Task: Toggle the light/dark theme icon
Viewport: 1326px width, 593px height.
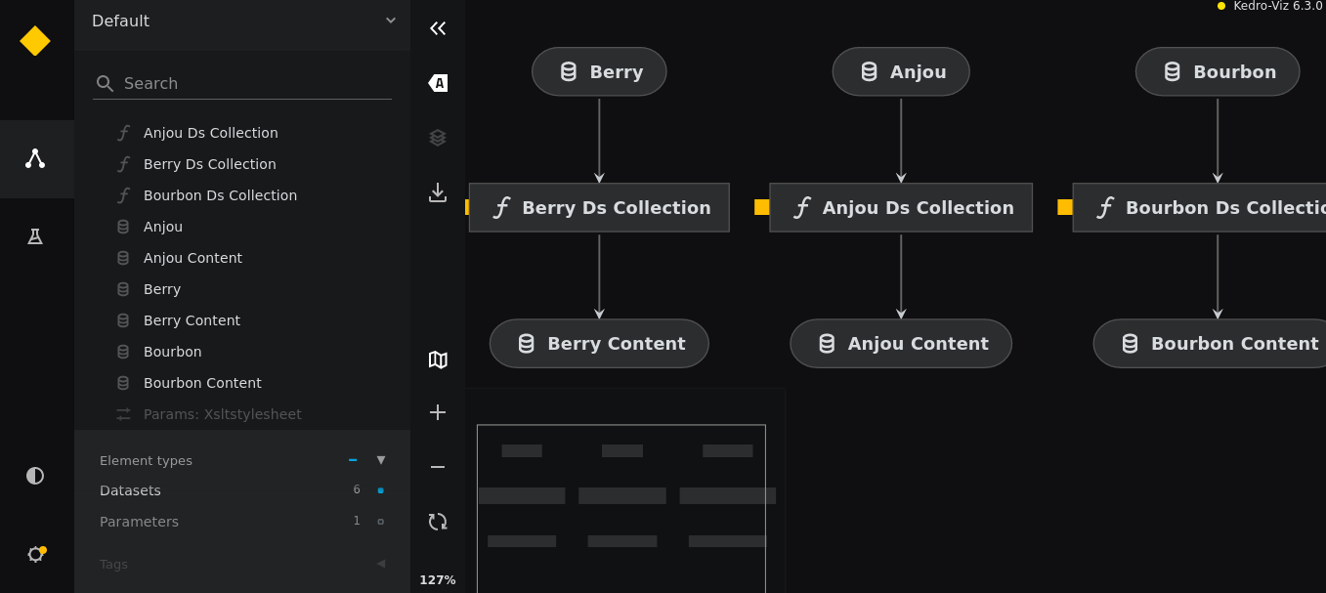Action: (35, 476)
